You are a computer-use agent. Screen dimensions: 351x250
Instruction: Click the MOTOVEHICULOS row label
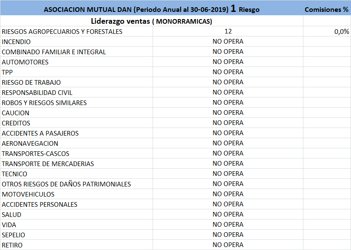click(x=28, y=194)
